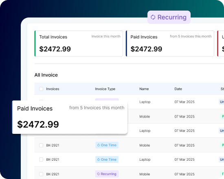Click the clock icon in the Mobile row's One Time badge
224x179 pixels.
[99, 145]
